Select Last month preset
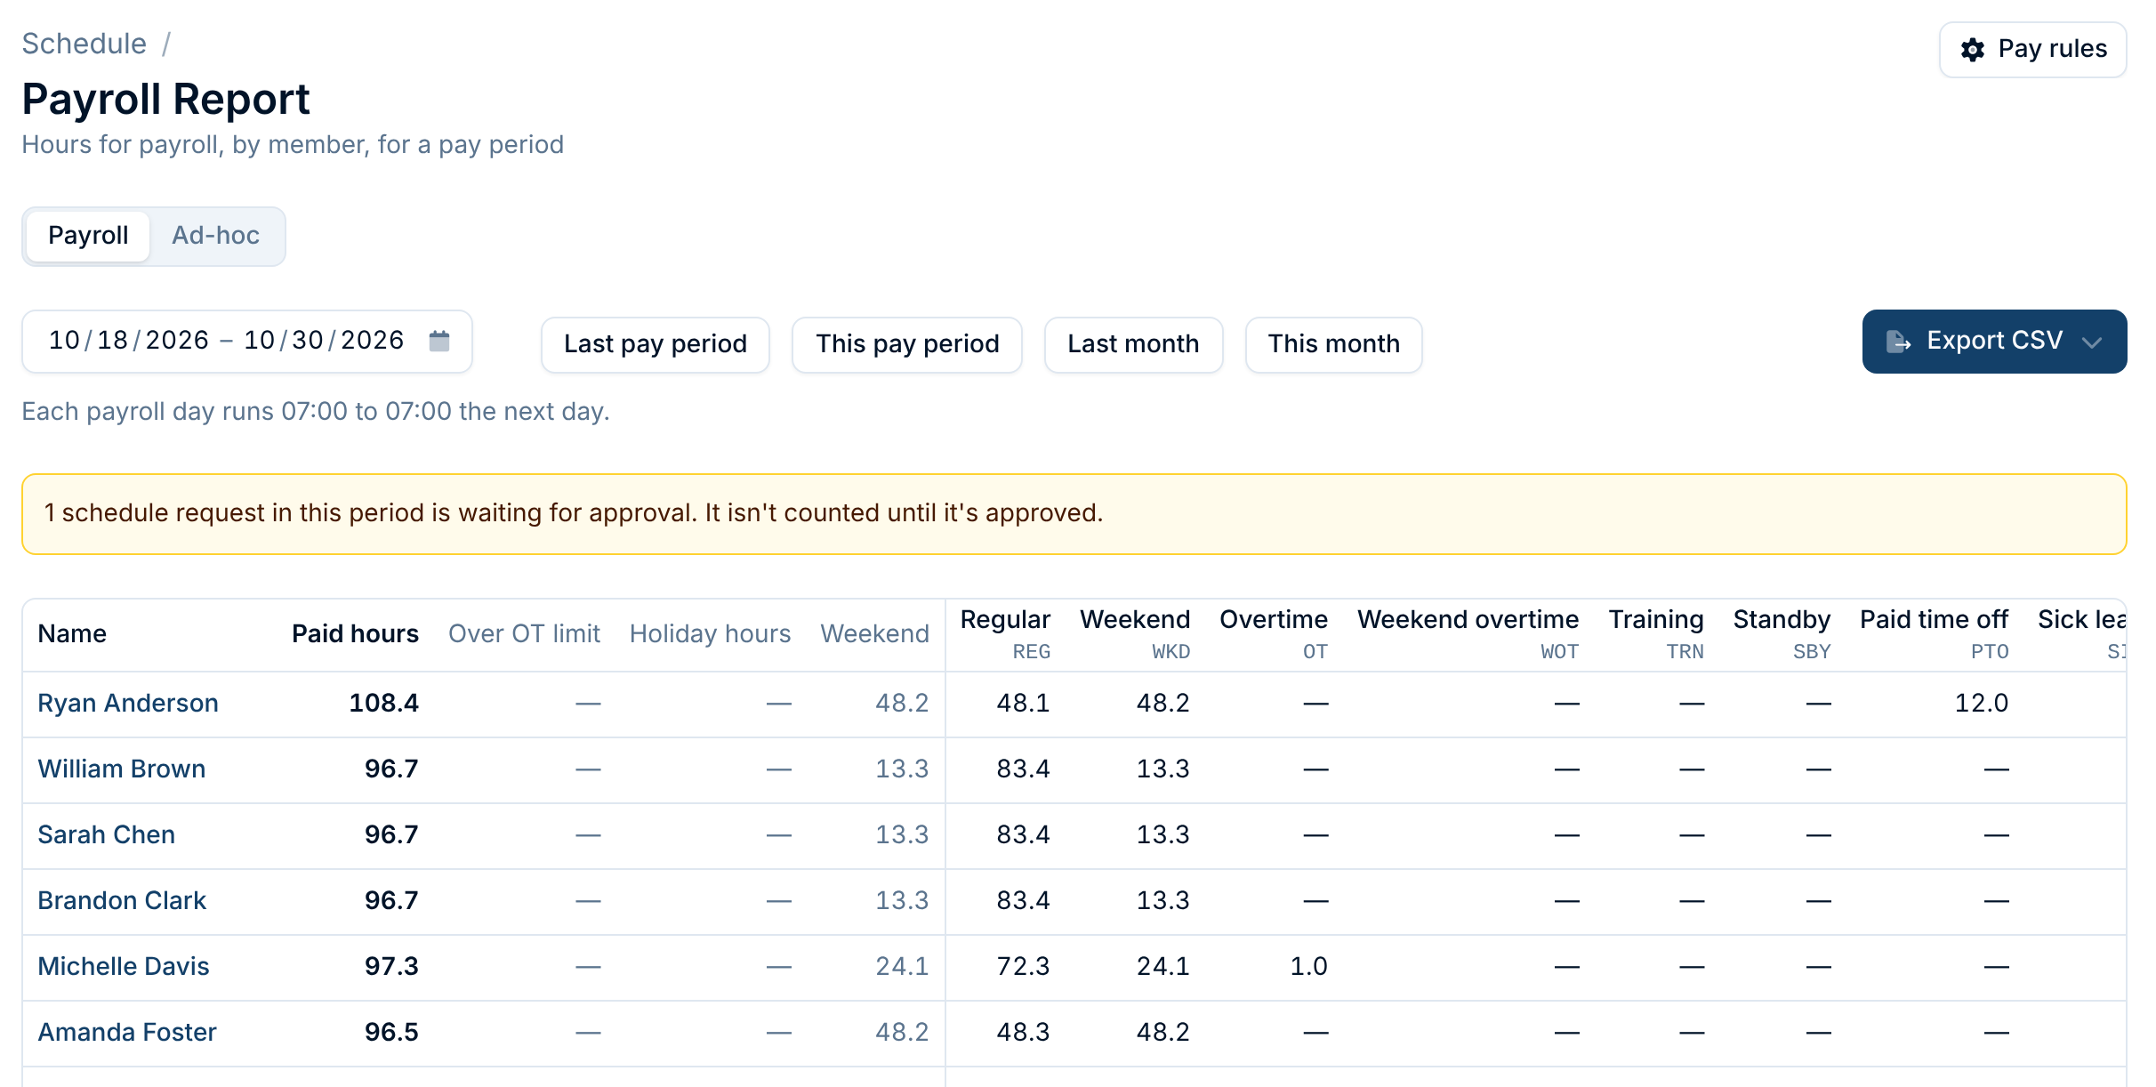This screenshot has height=1087, width=2156. pyautogui.click(x=1133, y=344)
